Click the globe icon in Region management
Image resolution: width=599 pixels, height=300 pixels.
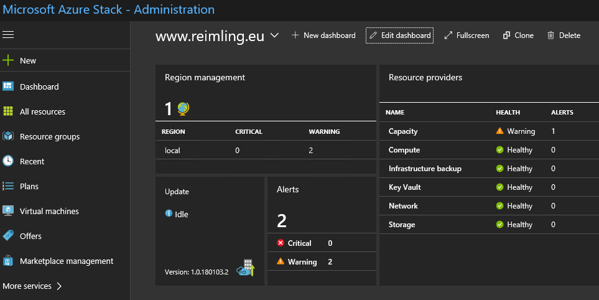click(183, 108)
